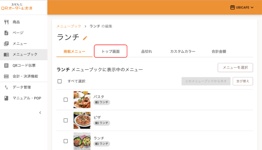The width and height of the screenshot is (262, 150).
Task: Check the パスタ menu checkbox
Action: tap(65, 100)
